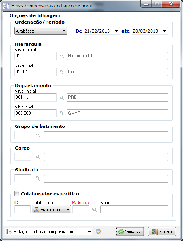
Task: Open Relação de horas compensadas report dropdown
Action: click(48, 232)
